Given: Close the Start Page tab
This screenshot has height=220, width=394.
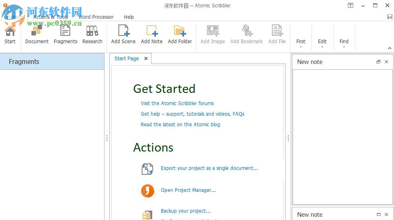Looking at the screenshot, I should point(146,58).
